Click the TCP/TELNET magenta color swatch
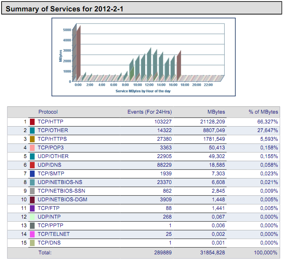The height and width of the screenshot is (263, 286). [x=32, y=234]
